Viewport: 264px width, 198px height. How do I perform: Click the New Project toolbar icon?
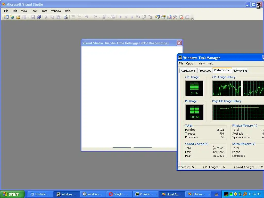tap(6, 17)
